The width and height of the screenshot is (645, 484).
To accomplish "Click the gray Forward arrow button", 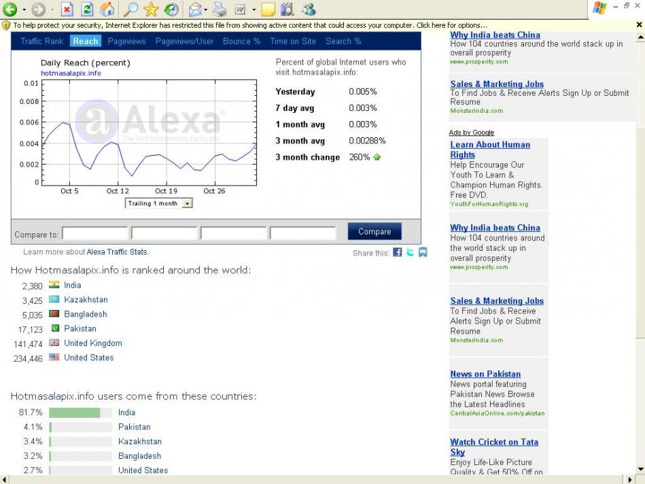I will (39, 9).
